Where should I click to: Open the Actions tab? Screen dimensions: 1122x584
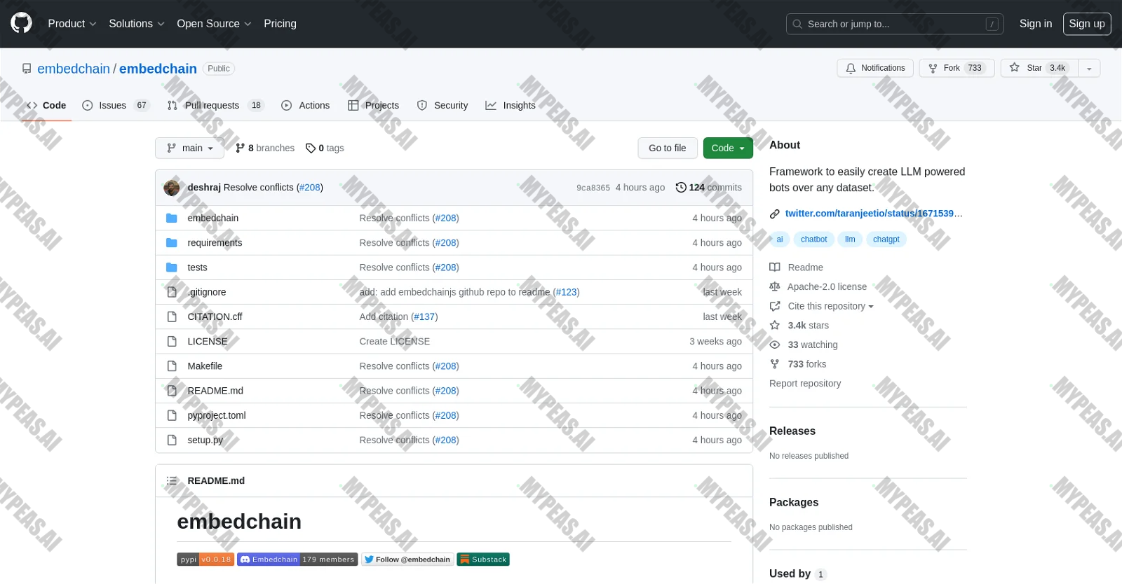(x=305, y=105)
